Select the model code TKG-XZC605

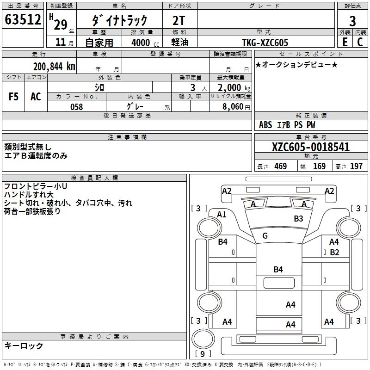(265, 43)
